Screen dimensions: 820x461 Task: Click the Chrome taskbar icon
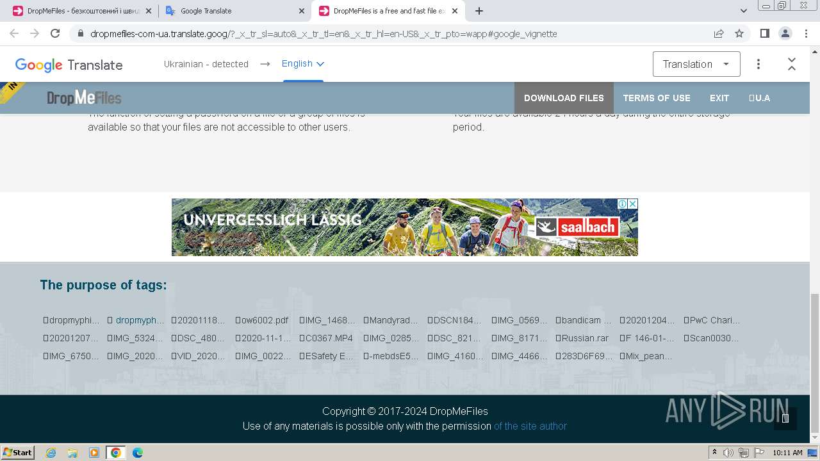[x=115, y=453]
